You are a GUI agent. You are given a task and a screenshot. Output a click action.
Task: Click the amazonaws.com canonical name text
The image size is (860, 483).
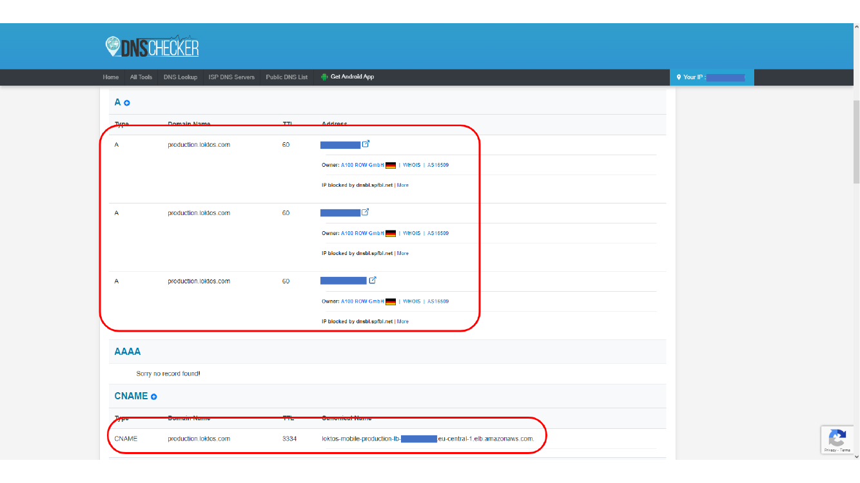[x=429, y=439]
